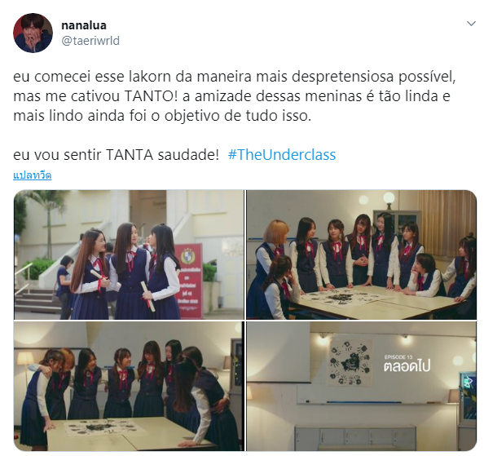Open the nanalua display name profile
This screenshot has height=456, width=484.
84,25
